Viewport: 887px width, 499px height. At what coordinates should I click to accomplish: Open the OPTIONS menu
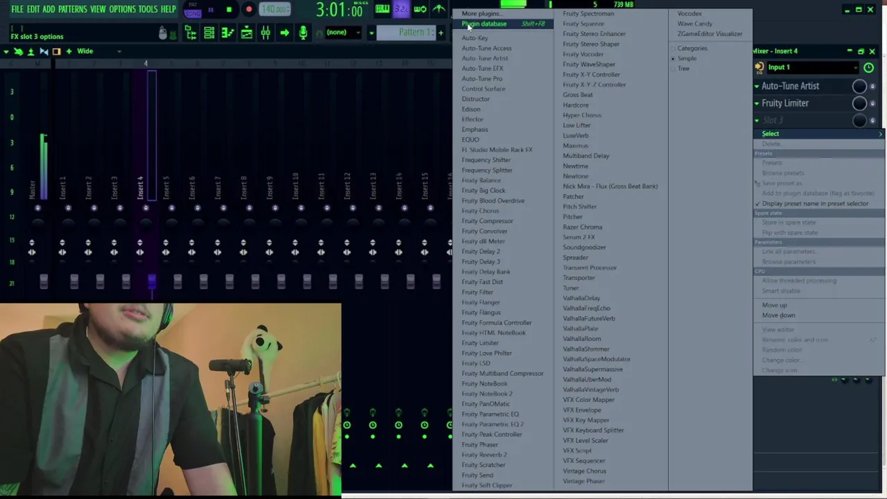[123, 9]
